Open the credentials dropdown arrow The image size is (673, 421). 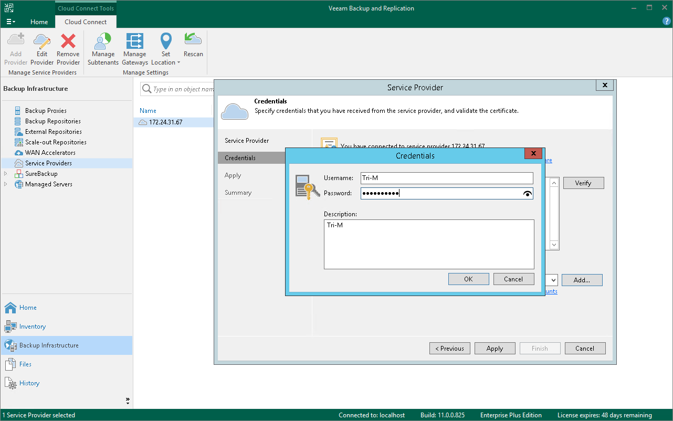pyautogui.click(x=553, y=280)
